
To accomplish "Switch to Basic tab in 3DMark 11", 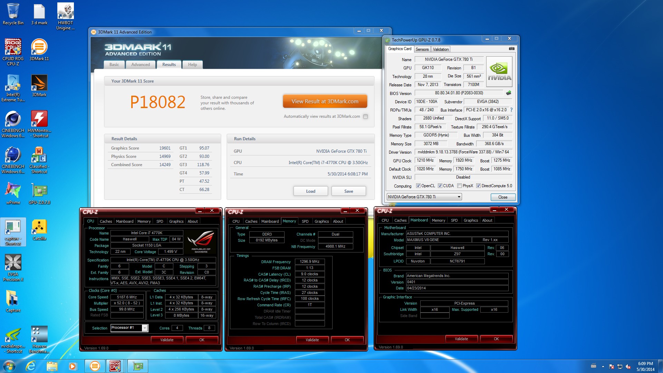I will click(114, 65).
